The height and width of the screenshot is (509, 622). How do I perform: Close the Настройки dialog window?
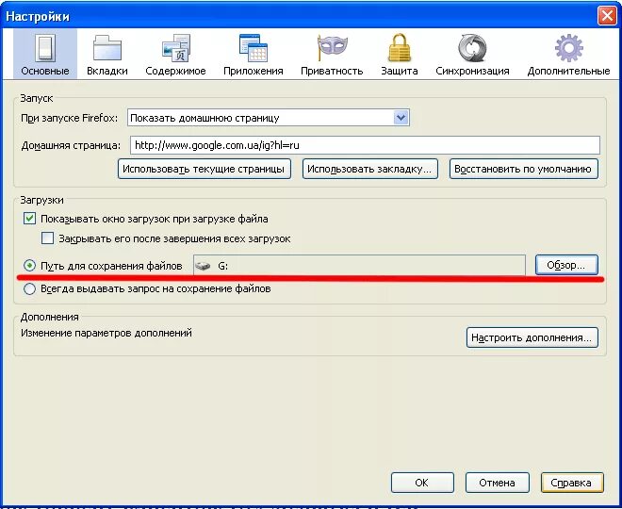[607, 16]
